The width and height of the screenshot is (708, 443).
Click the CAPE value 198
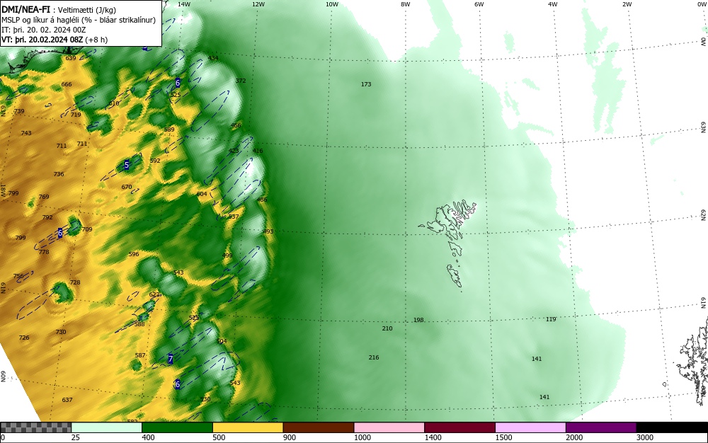[418, 320]
